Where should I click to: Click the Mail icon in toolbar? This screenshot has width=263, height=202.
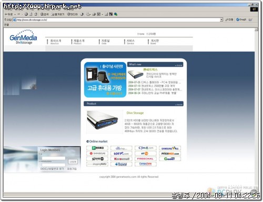click(x=88, y=14)
